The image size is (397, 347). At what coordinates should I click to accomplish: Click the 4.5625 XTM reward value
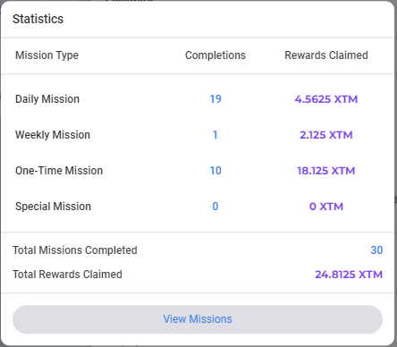click(x=326, y=99)
